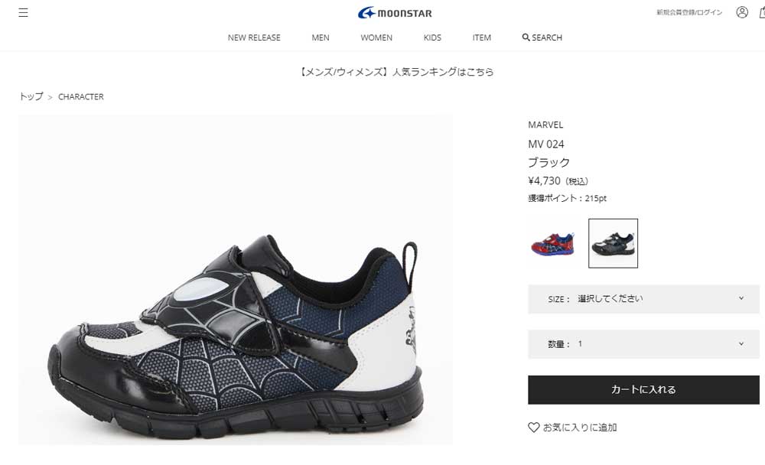
Task: Expand the SIZE dropdown
Action: (x=643, y=298)
